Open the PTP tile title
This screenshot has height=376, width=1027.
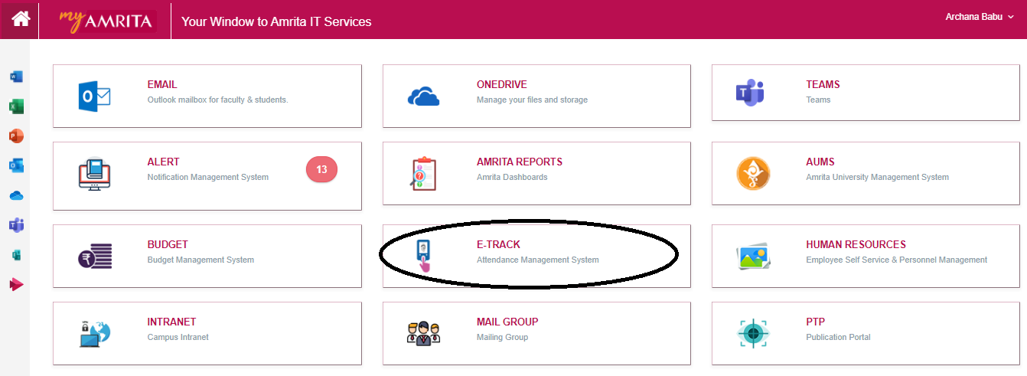coord(815,322)
